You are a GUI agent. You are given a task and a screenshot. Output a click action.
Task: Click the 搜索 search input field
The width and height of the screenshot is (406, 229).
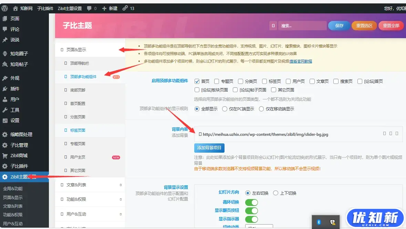coord(302,26)
